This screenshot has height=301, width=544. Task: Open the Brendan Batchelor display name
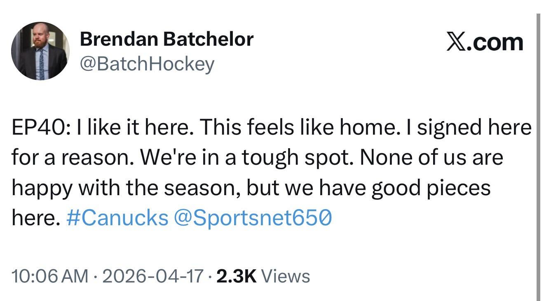pyautogui.click(x=166, y=39)
